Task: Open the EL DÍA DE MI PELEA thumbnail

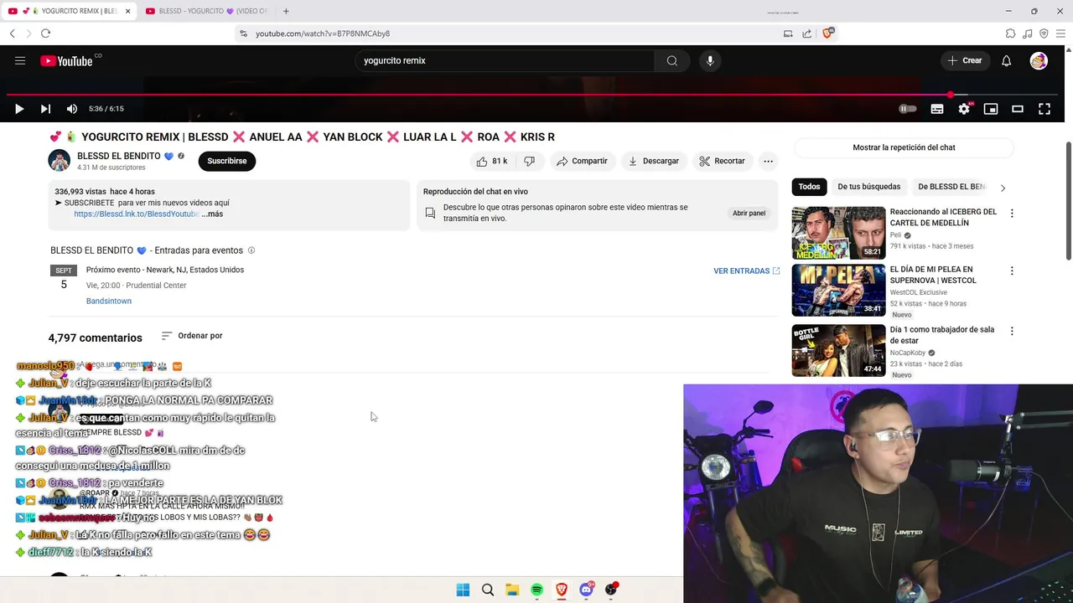Action: pos(838,290)
